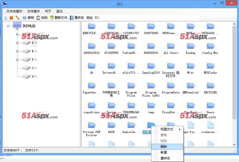
Task: Select the ImpsLog2010 folder
Action: (x=151, y=68)
